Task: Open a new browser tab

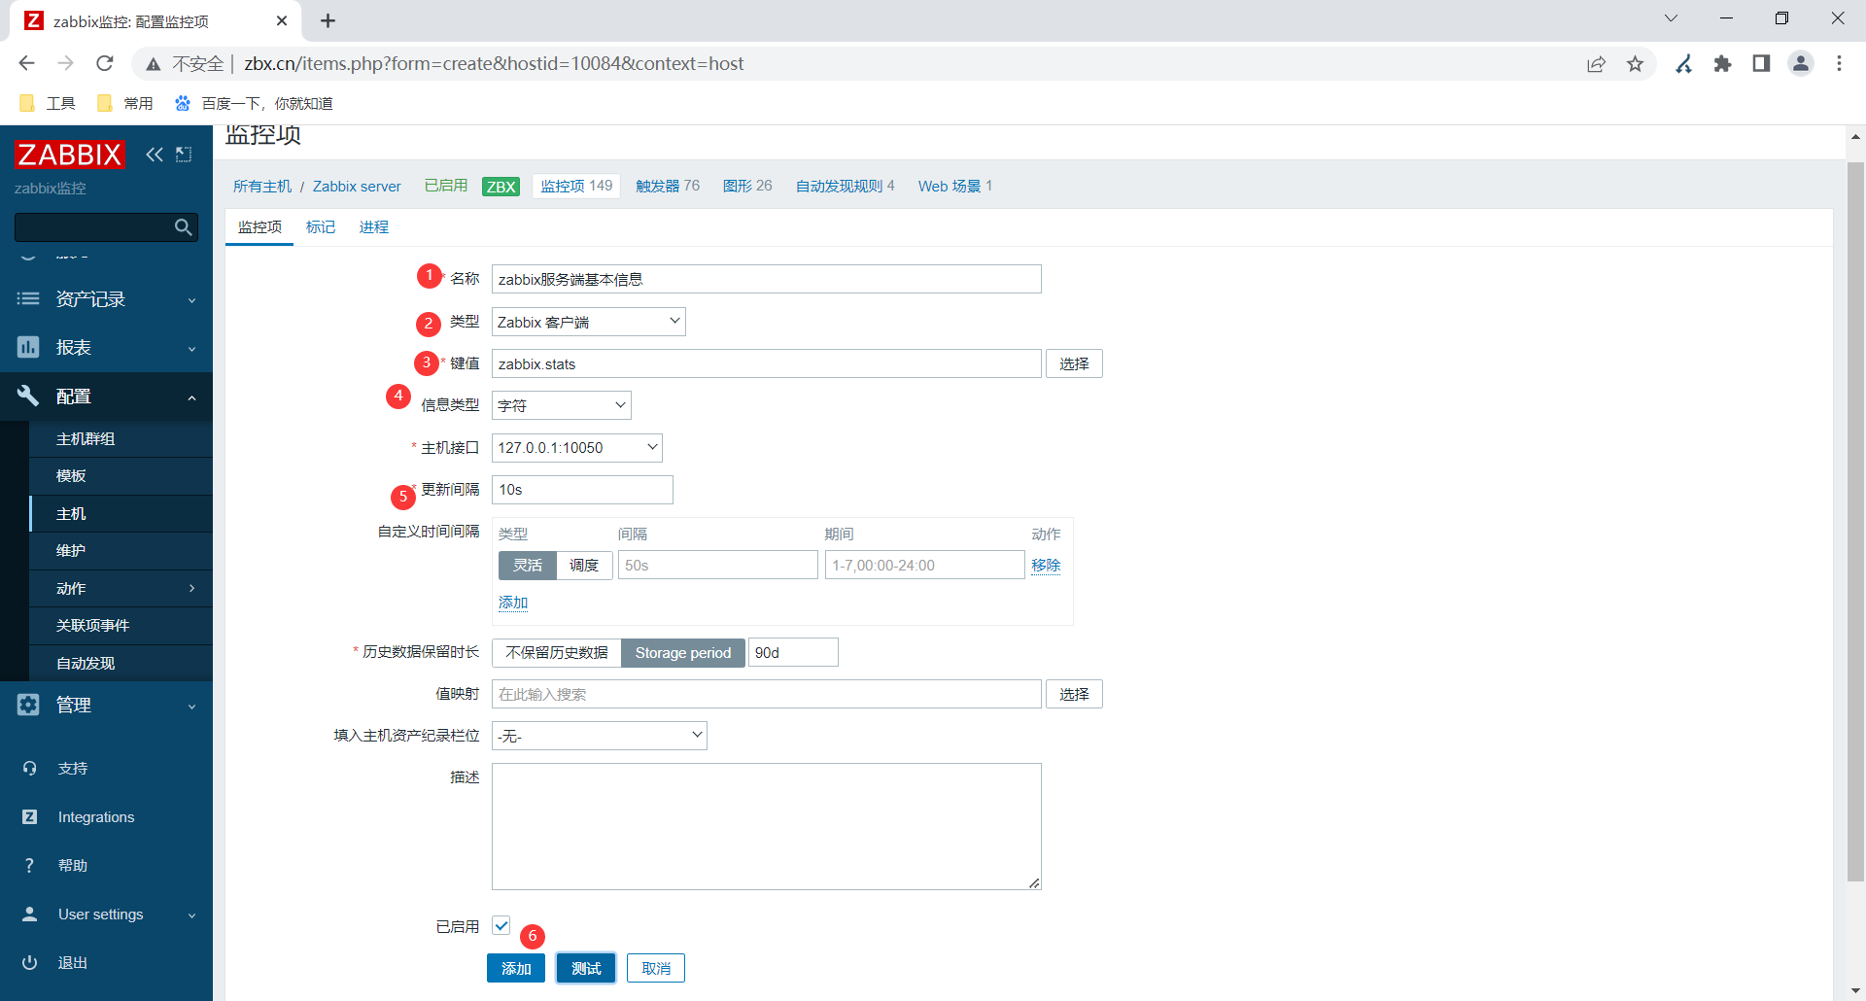Action: click(x=328, y=20)
